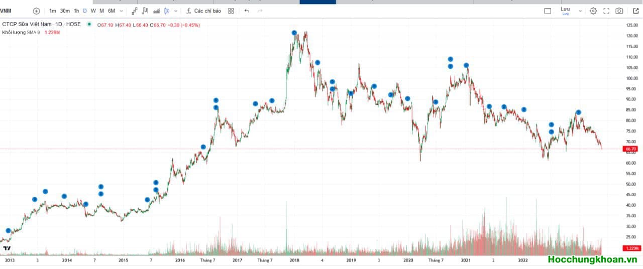Select the 6M timeframe option
The height and width of the screenshot is (269, 643).
pyautogui.click(x=111, y=11)
